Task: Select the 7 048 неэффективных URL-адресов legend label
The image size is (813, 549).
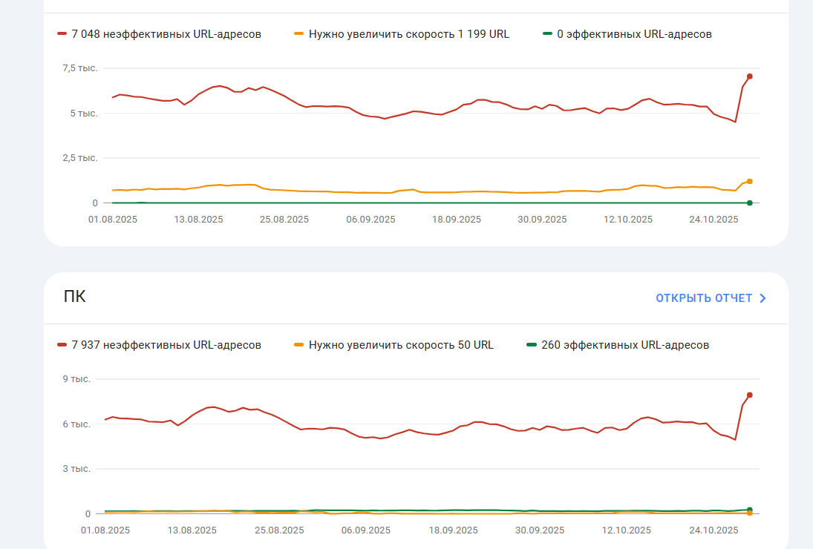Action: [166, 34]
